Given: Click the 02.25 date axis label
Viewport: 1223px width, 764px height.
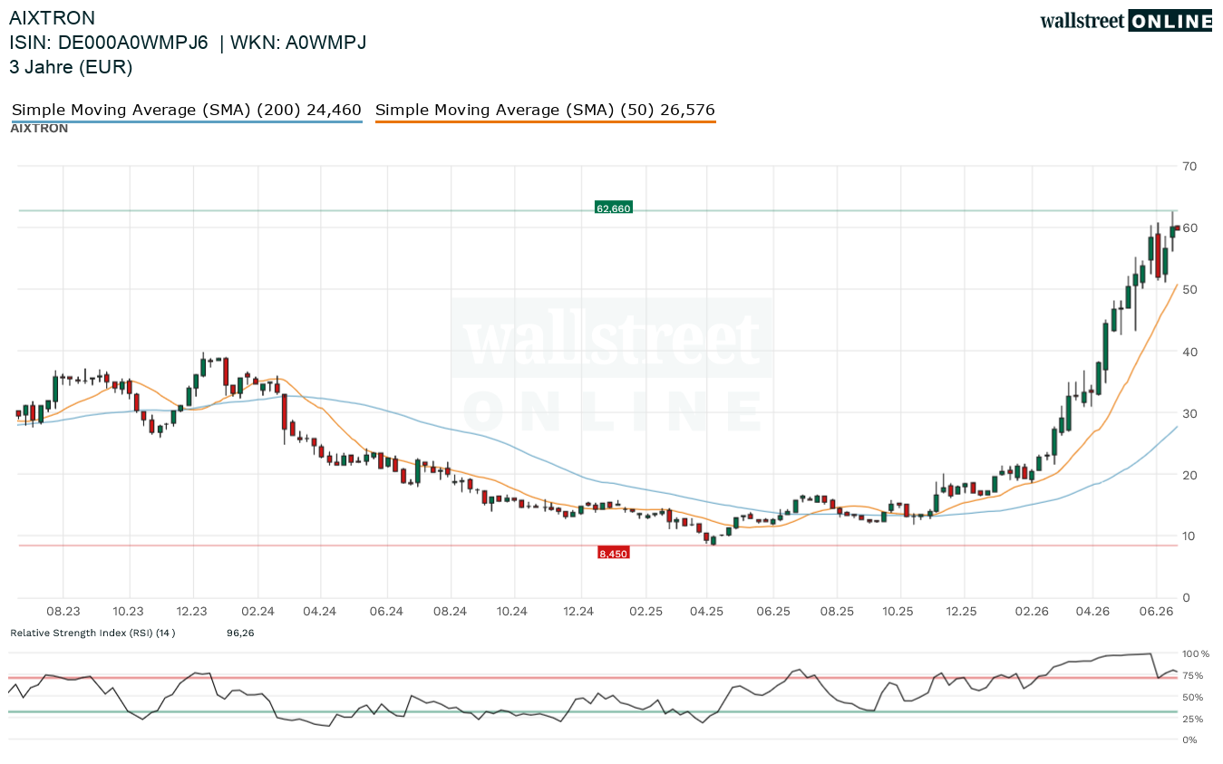Looking at the screenshot, I should (646, 612).
